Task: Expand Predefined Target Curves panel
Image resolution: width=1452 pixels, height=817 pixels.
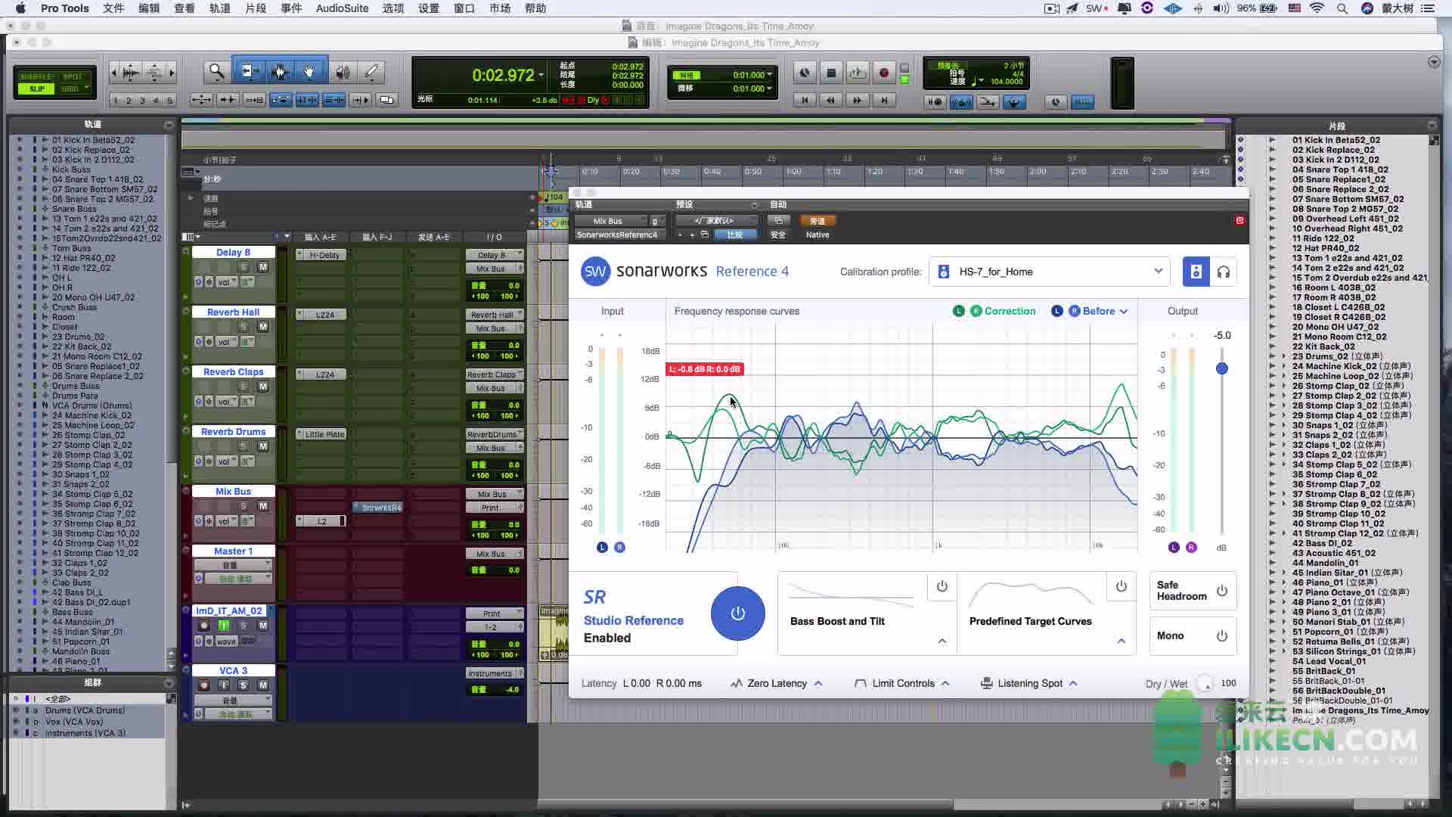Action: pos(1121,641)
